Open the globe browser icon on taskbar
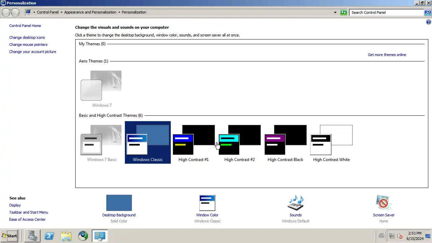432x243 pixels. [83, 236]
